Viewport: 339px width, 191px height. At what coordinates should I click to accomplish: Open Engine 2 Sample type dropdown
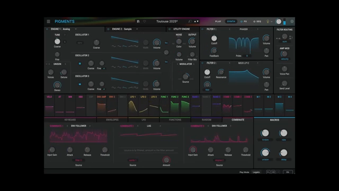137,29
